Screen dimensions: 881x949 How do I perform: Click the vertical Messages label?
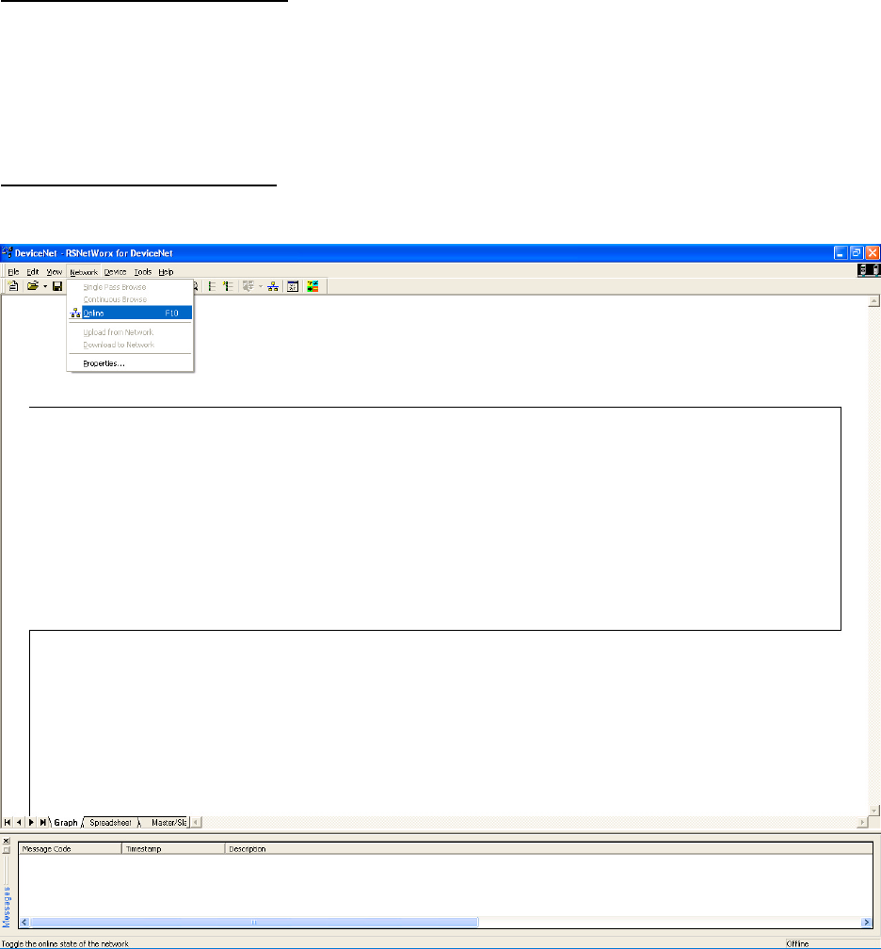(x=7, y=907)
